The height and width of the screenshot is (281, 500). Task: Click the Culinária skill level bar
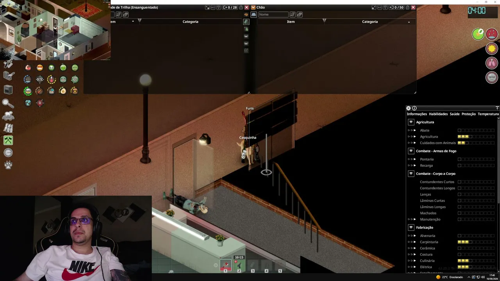click(476, 261)
